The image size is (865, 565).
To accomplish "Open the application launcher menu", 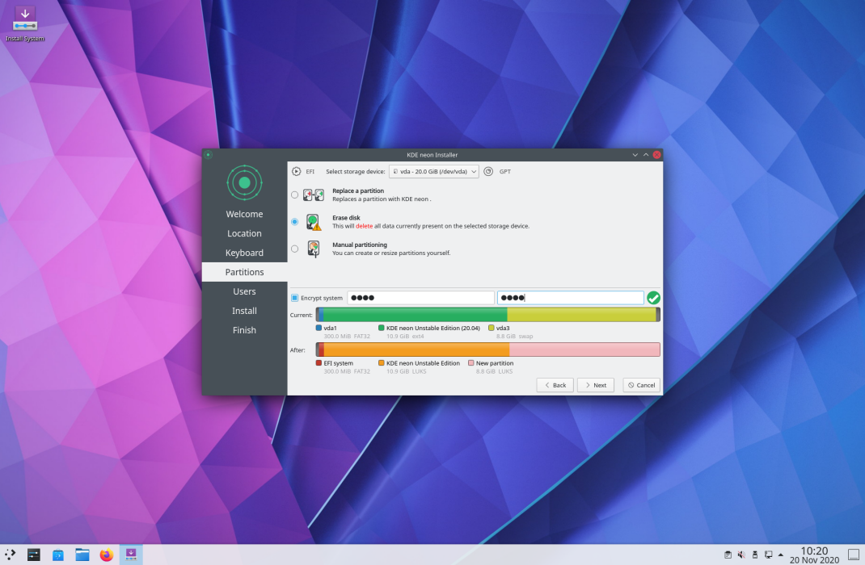I will click(10, 555).
